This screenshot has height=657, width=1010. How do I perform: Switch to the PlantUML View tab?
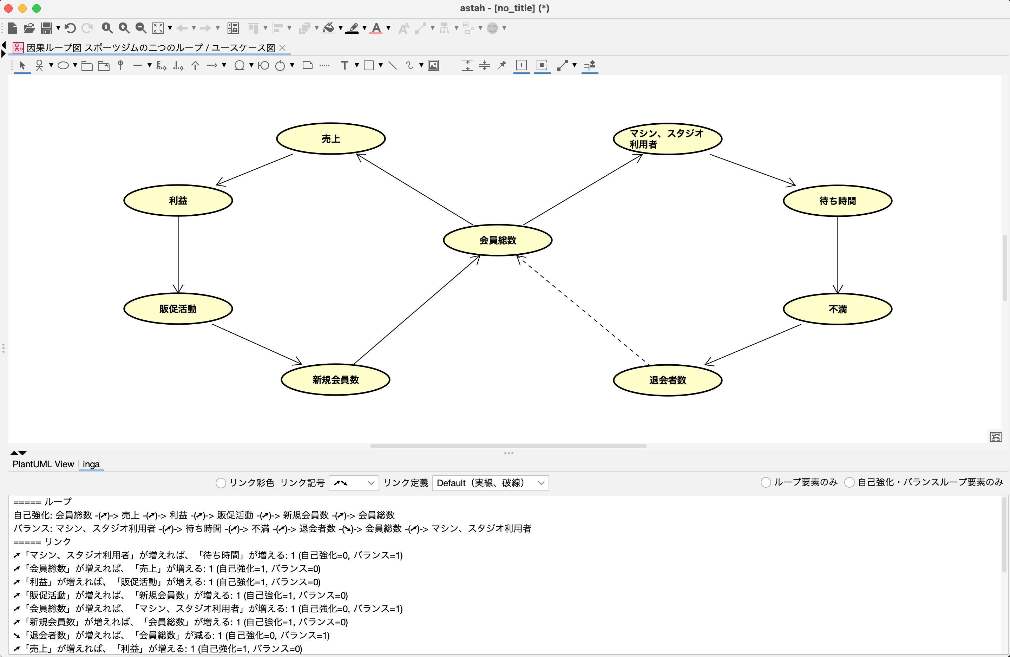[x=43, y=464]
